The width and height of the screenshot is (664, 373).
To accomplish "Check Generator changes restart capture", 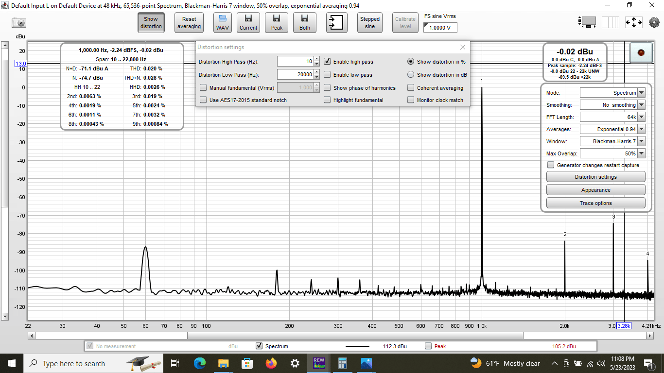I will (551, 165).
